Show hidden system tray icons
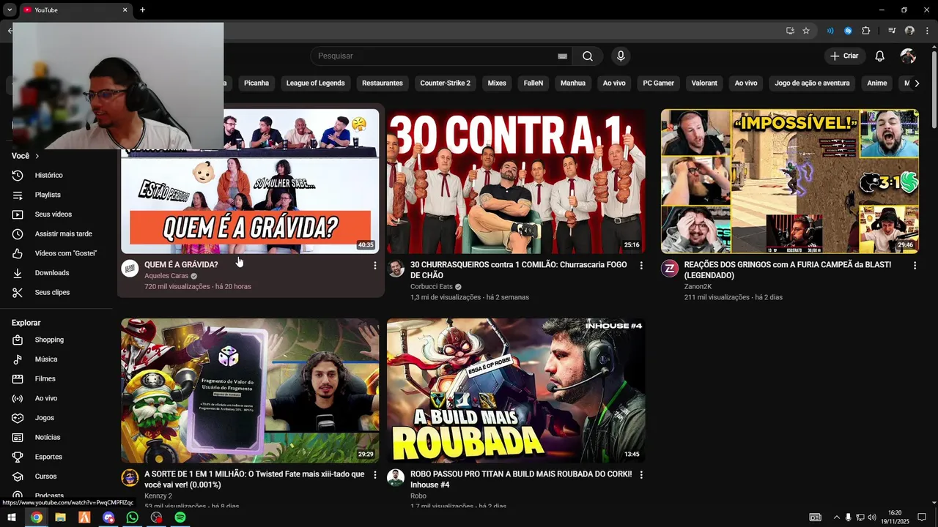 click(836, 517)
